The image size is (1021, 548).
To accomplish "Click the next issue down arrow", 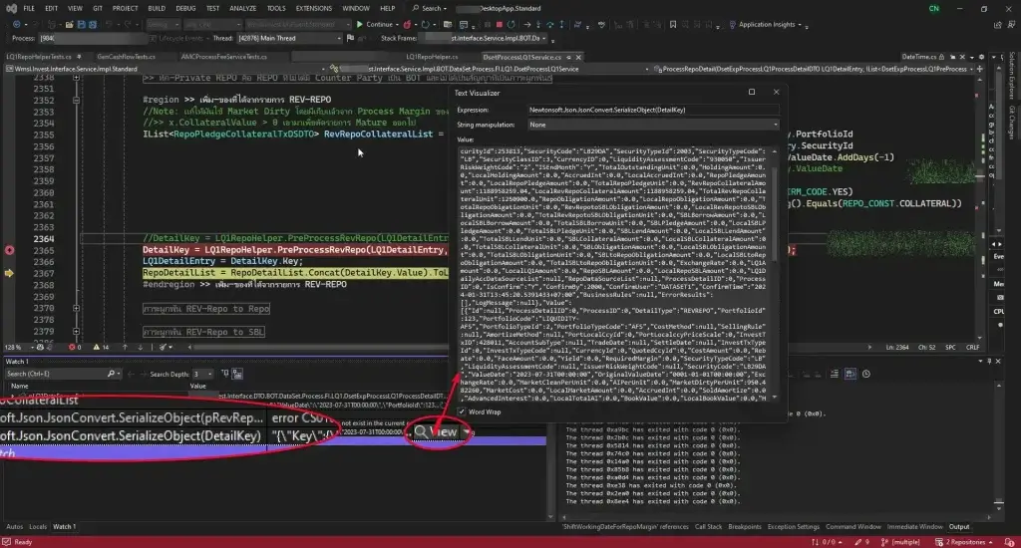I will (140, 348).
